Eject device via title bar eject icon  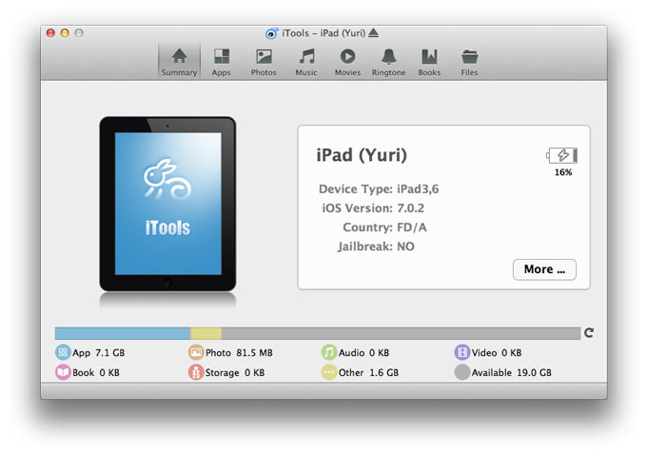pyautogui.click(x=373, y=32)
